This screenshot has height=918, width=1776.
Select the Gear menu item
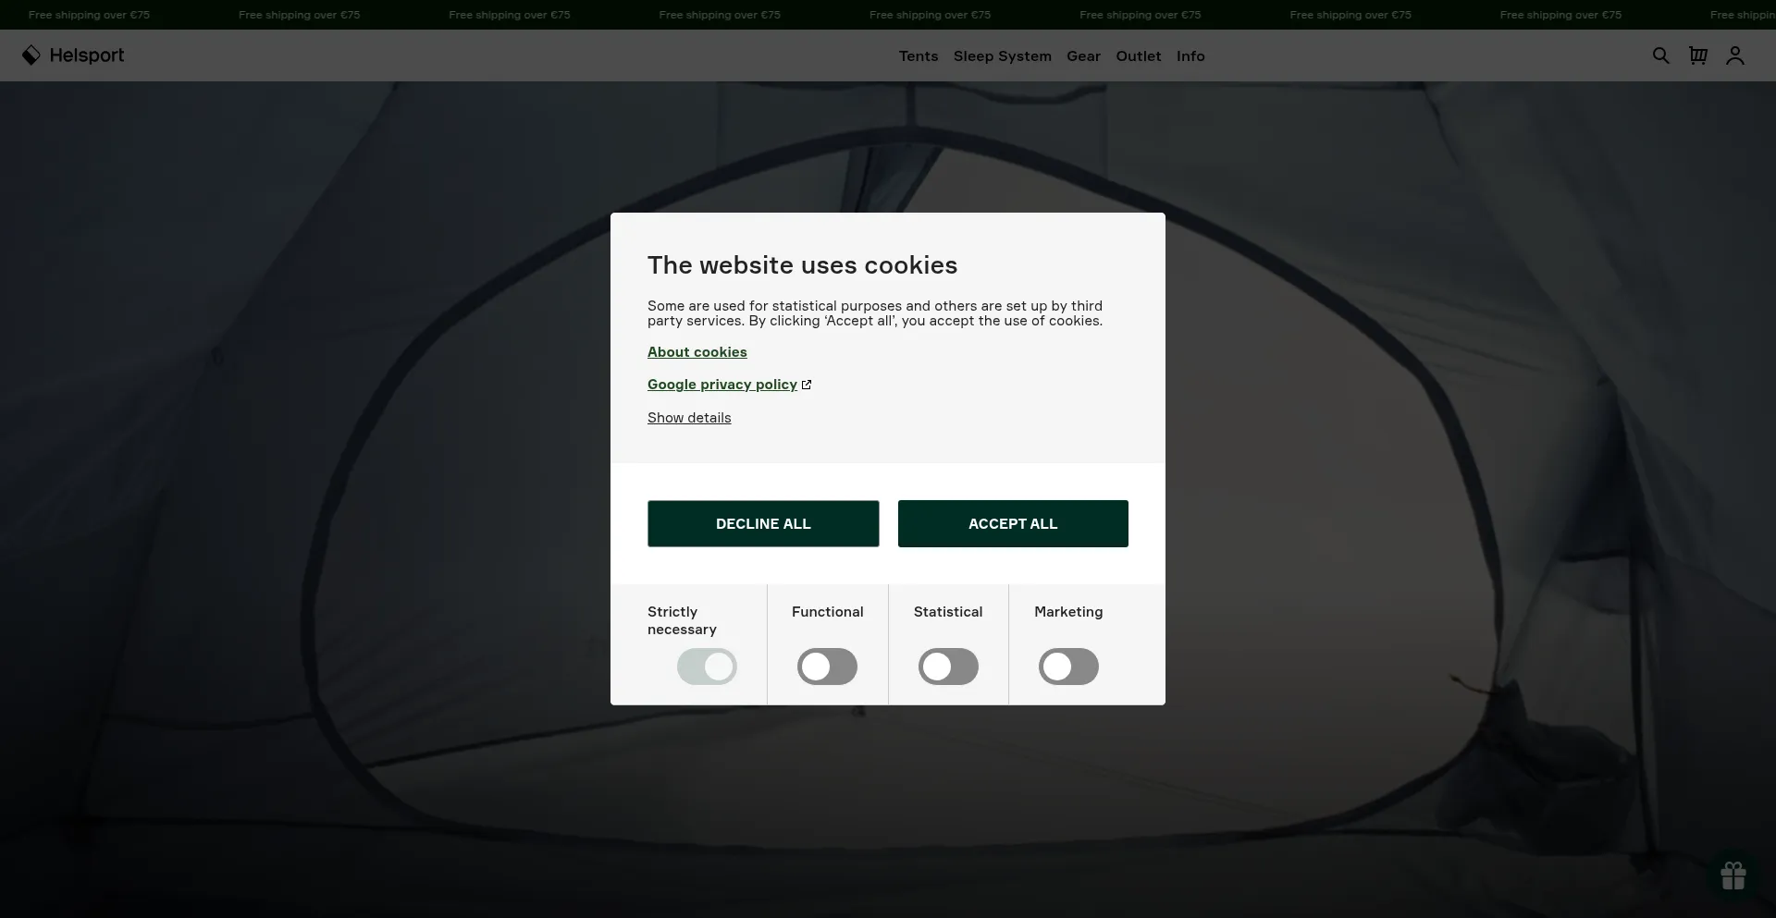point(1083,56)
